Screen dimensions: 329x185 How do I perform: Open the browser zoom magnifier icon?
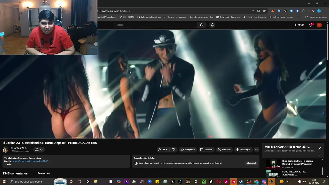tap(253, 11)
